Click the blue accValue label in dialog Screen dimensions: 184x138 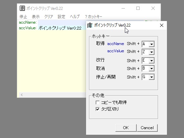(x=116, y=51)
